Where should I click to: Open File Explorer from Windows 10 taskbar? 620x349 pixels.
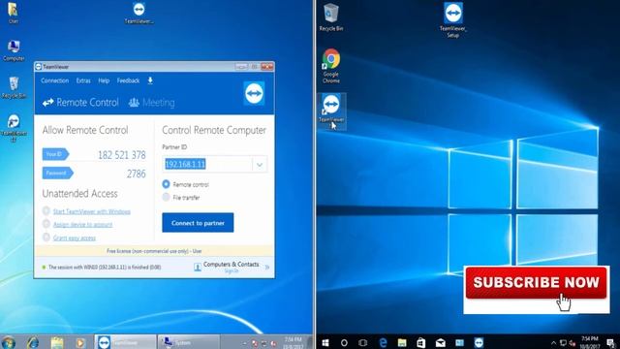(x=402, y=342)
